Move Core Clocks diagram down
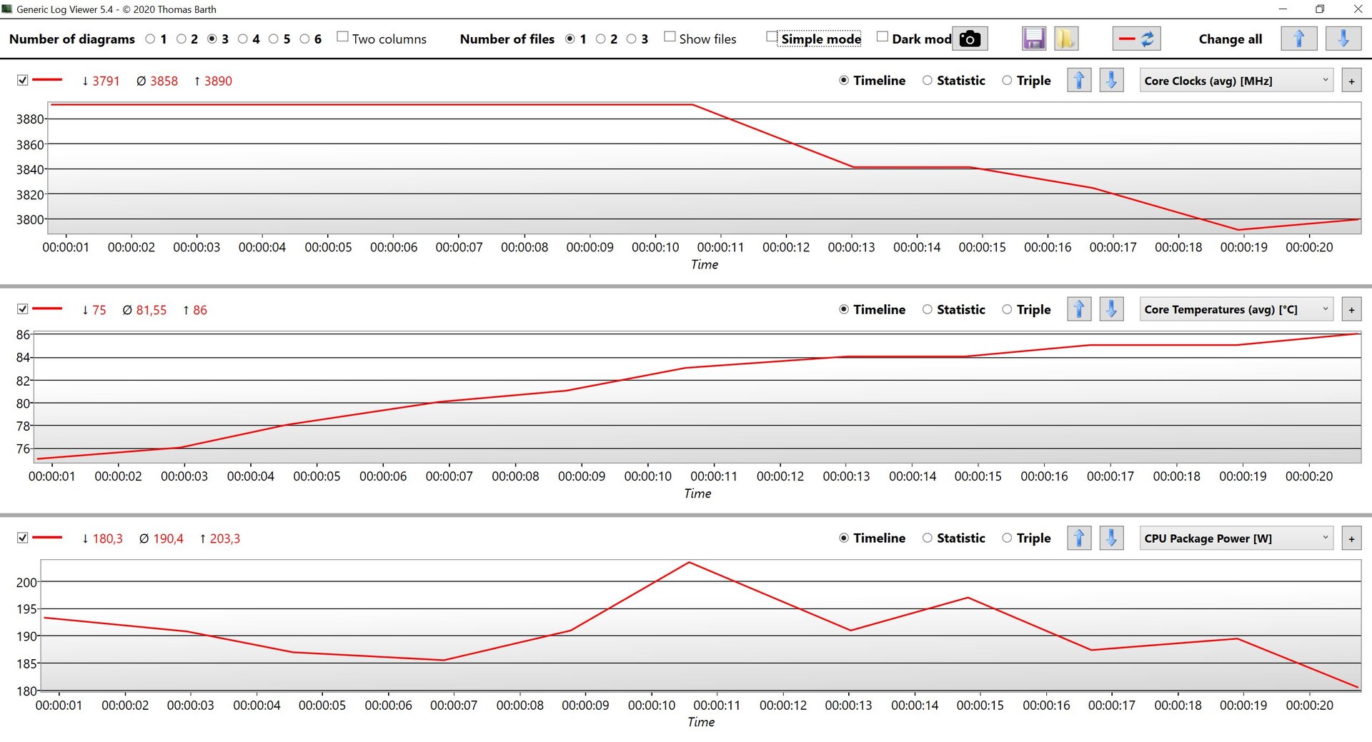1372x742 pixels. point(1111,81)
